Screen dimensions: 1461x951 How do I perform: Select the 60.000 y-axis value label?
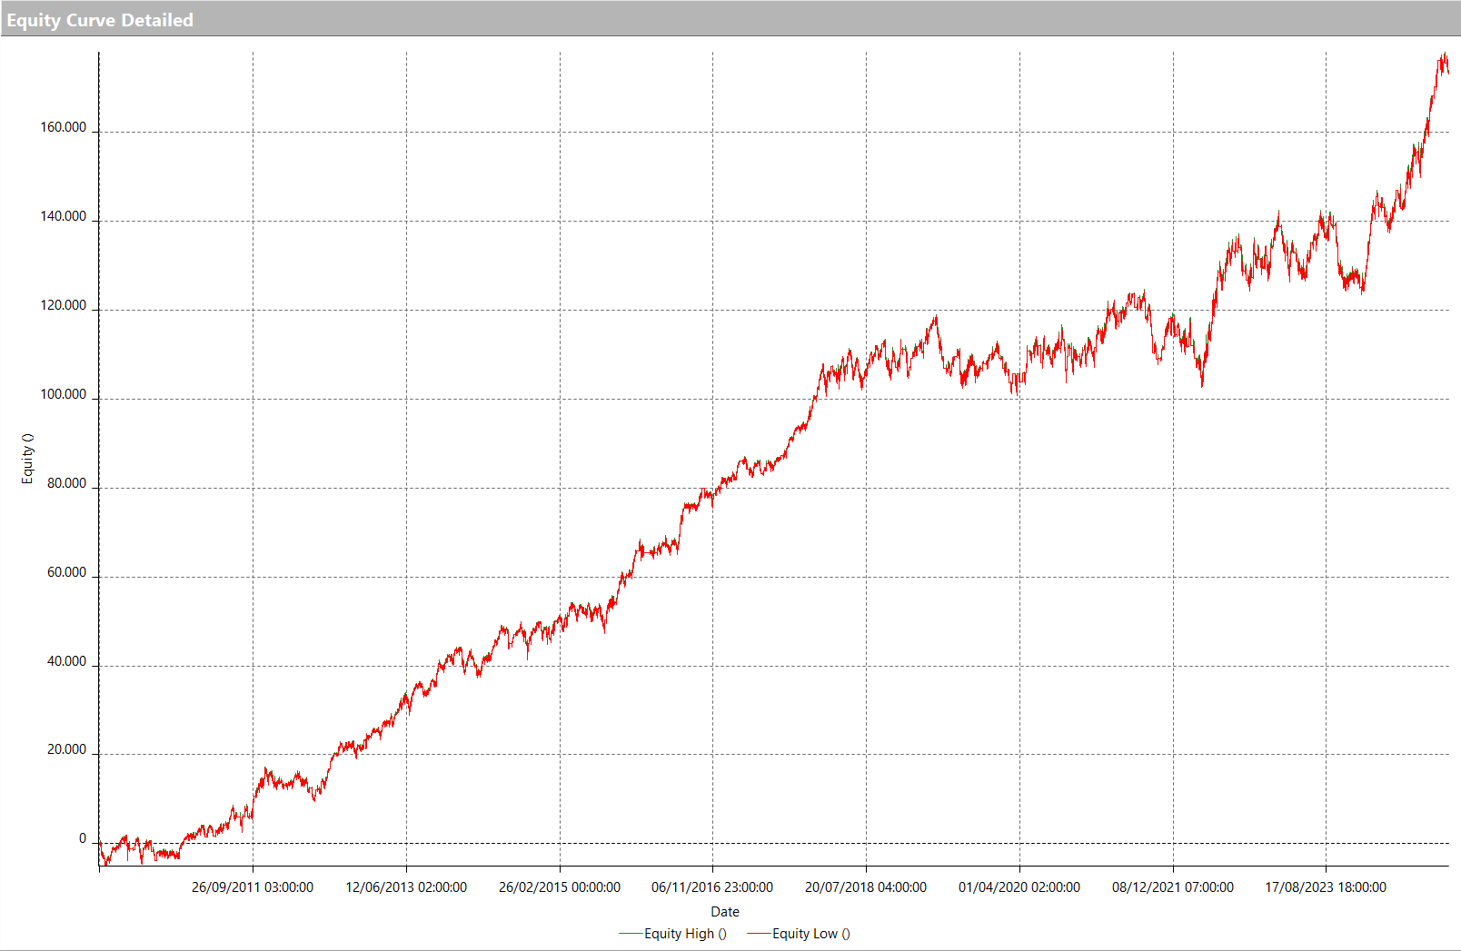click(x=67, y=573)
